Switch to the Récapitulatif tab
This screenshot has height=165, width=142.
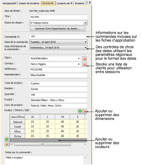(x=9, y=3)
